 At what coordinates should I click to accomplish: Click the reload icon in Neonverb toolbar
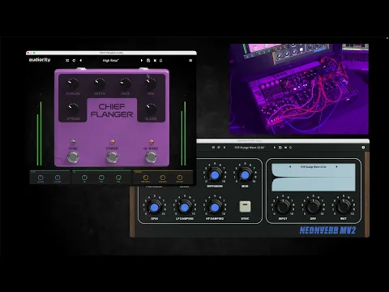click(x=219, y=148)
